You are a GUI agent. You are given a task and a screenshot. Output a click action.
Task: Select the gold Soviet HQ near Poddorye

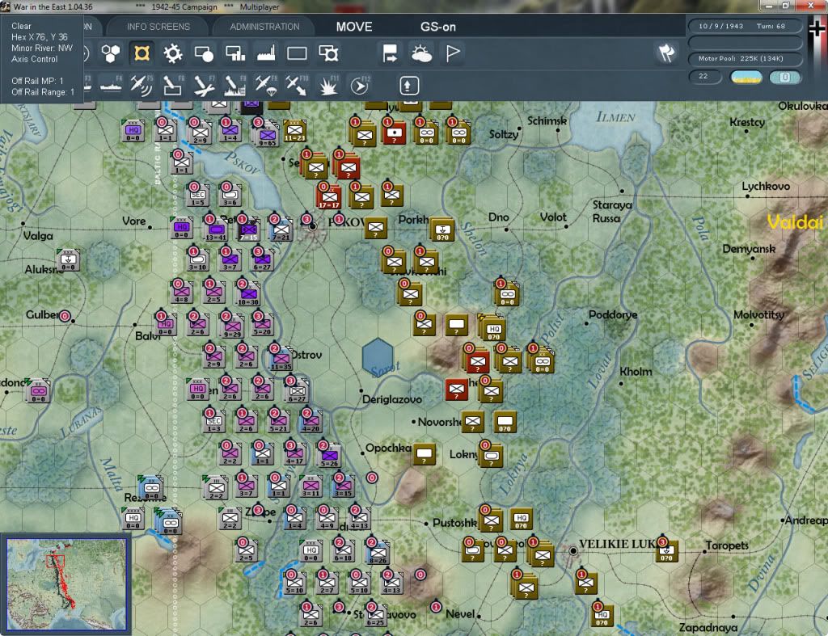click(x=492, y=328)
